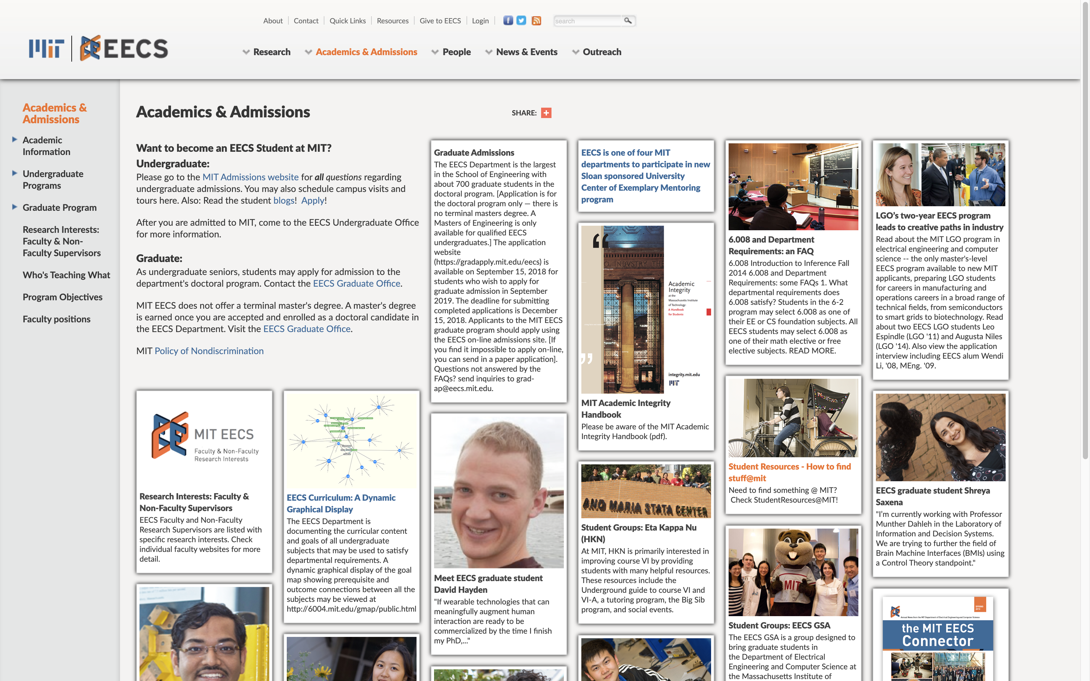Expand Undergraduate Programs sidebar triangle

[x=14, y=173]
